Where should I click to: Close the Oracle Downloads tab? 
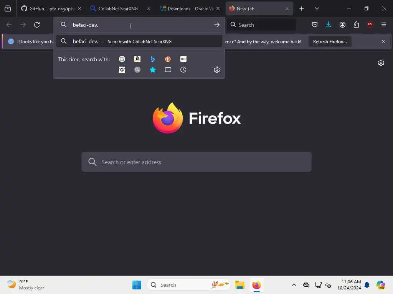coord(218,8)
